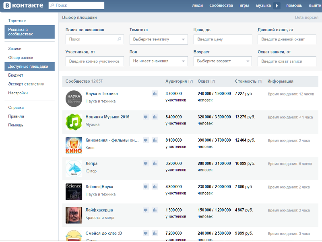
Task: Open the Новинки Музыки 2016 link
Action: (107, 117)
